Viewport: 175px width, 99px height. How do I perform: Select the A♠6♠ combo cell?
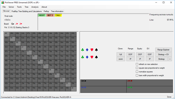click(103, 83)
